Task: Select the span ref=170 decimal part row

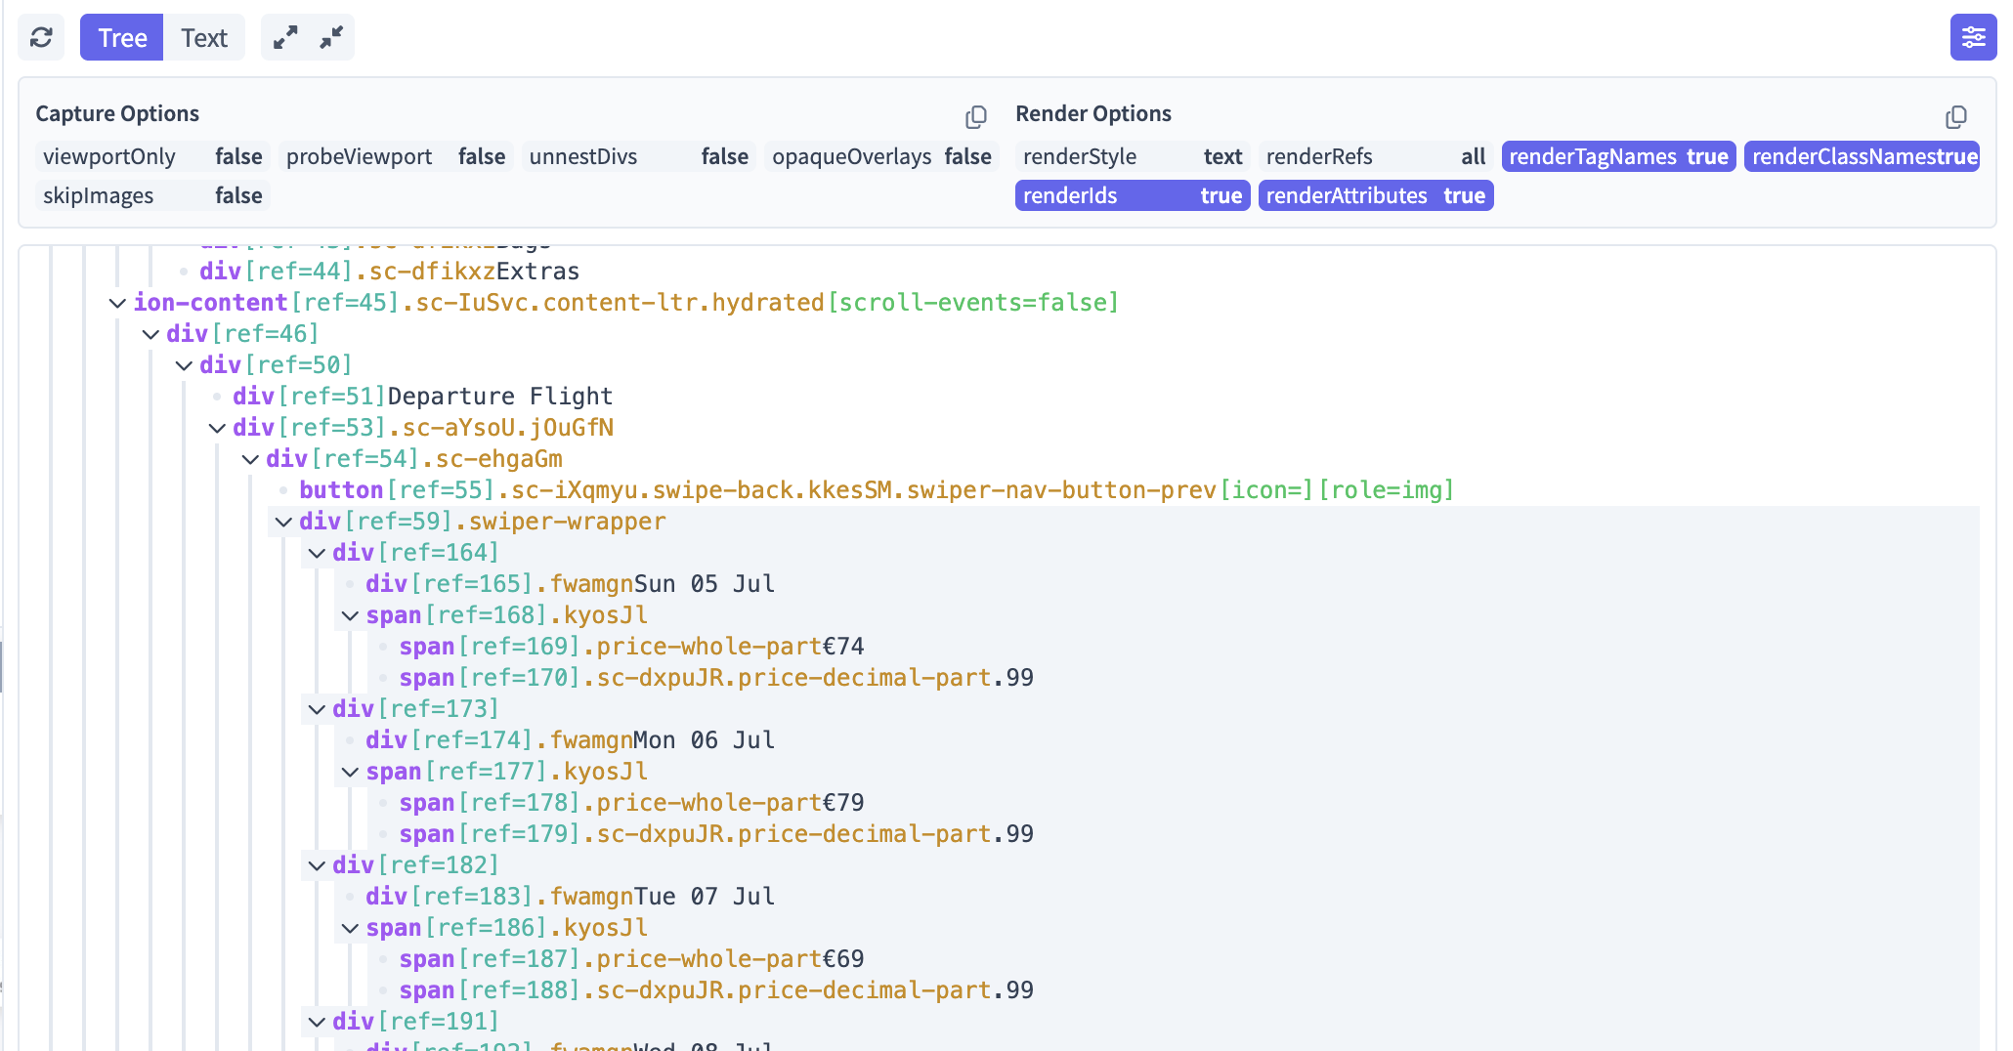Action: coord(716,678)
